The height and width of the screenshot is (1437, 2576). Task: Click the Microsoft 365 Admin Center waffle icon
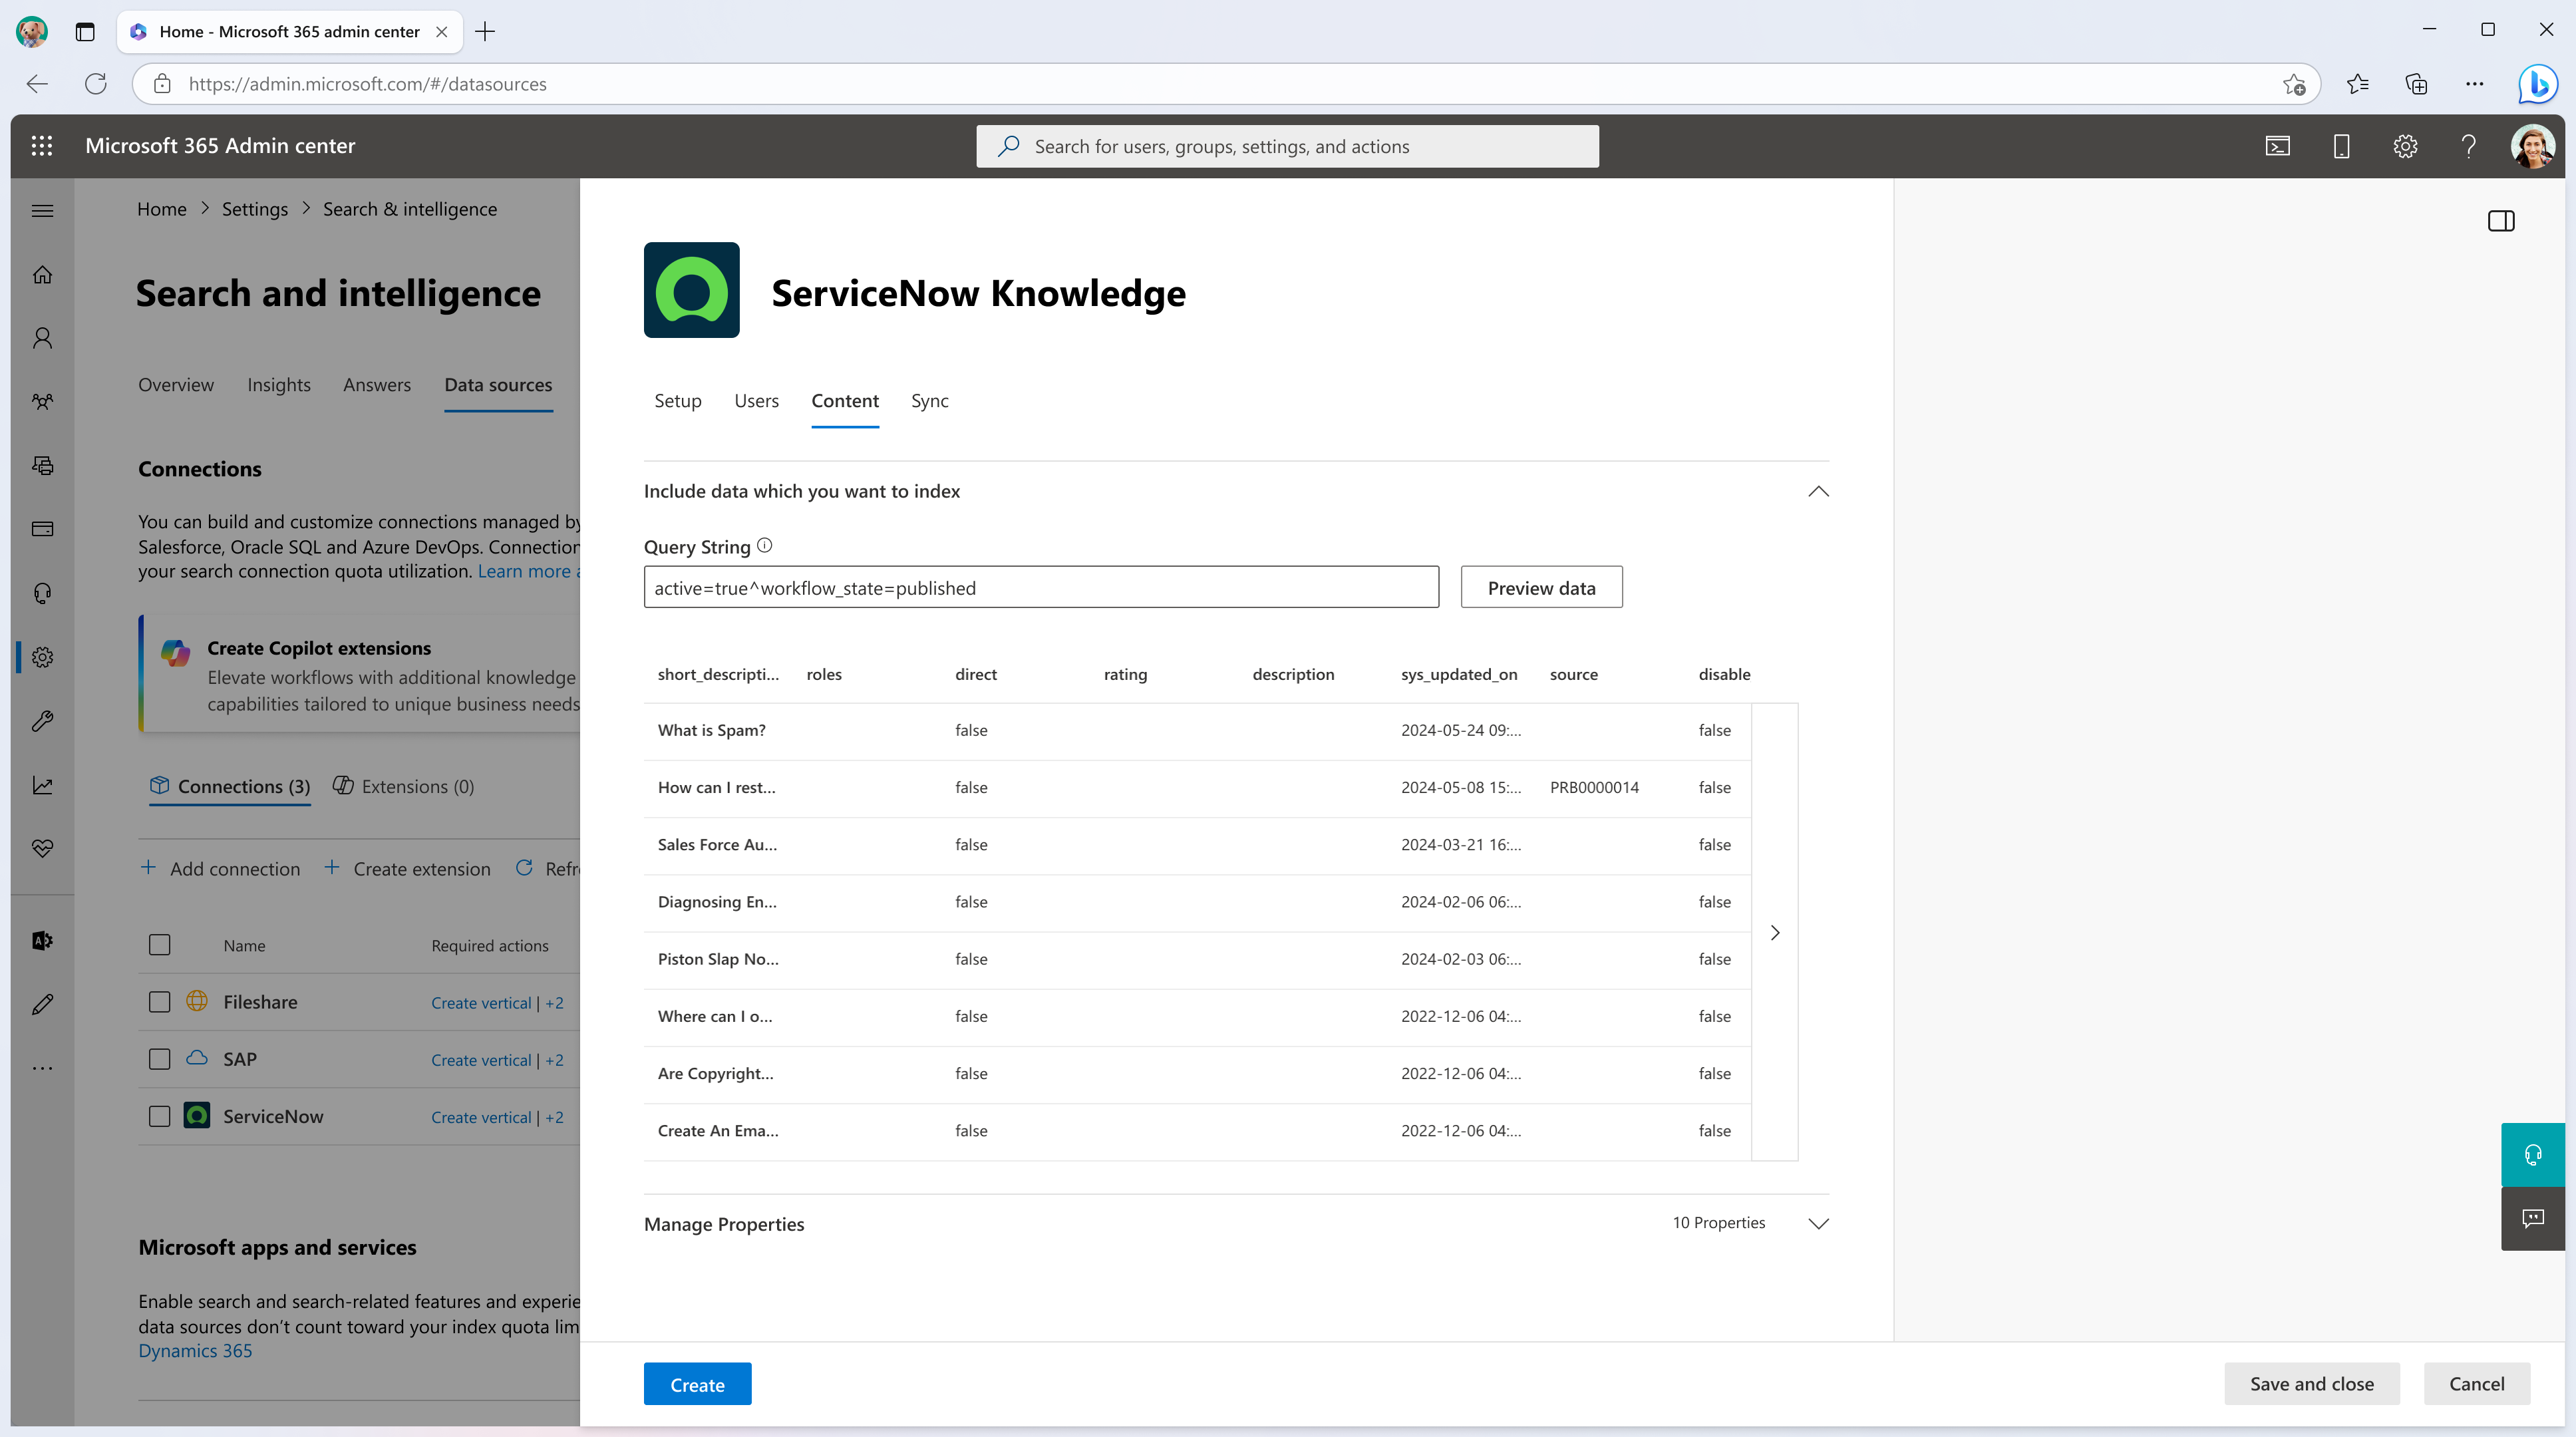[x=43, y=145]
